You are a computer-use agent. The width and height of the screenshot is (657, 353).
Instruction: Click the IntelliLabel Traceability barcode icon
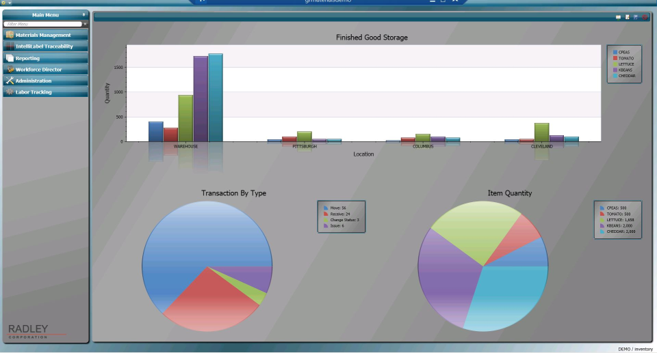[10, 46]
